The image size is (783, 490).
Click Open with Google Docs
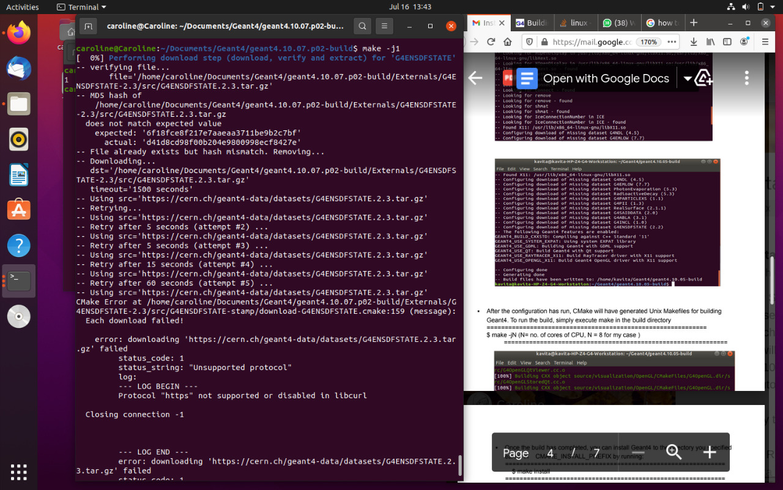(593, 78)
